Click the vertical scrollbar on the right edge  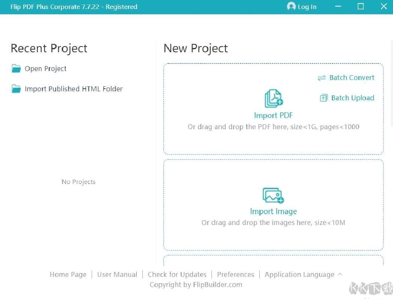pyautogui.click(x=392, y=84)
